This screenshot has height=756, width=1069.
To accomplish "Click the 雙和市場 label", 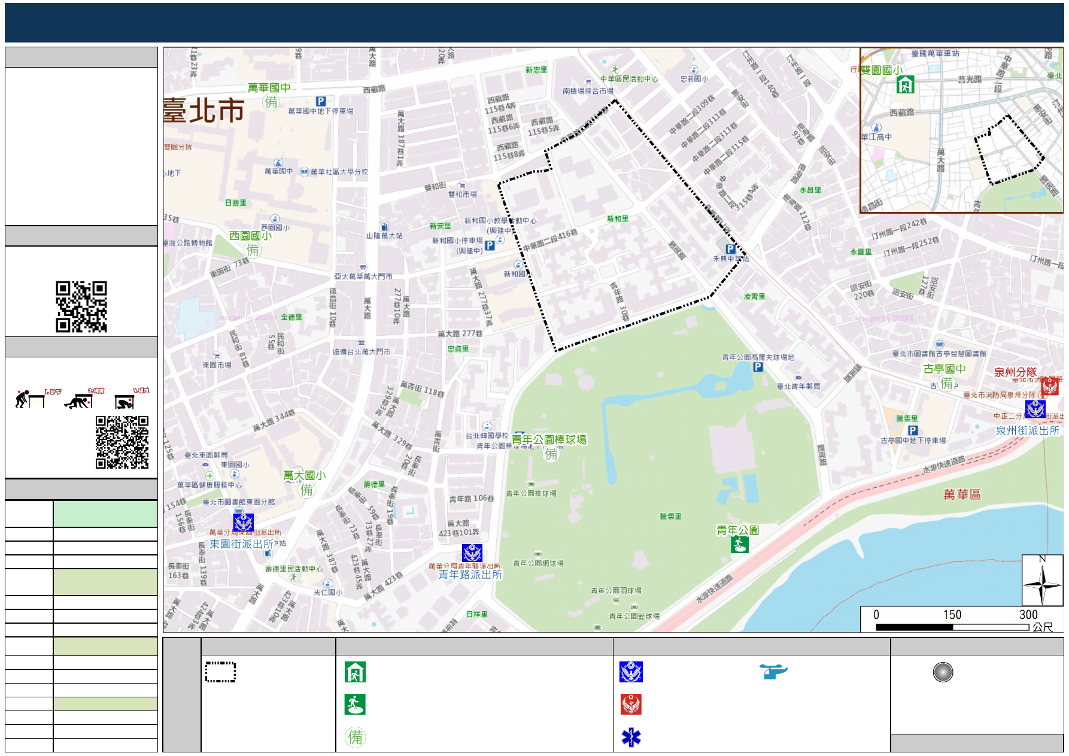I will [x=463, y=195].
